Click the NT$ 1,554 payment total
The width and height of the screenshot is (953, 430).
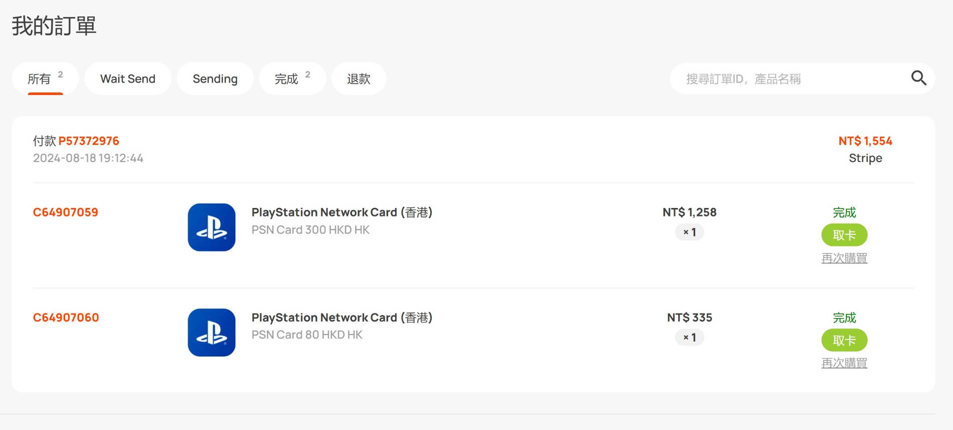tap(865, 141)
